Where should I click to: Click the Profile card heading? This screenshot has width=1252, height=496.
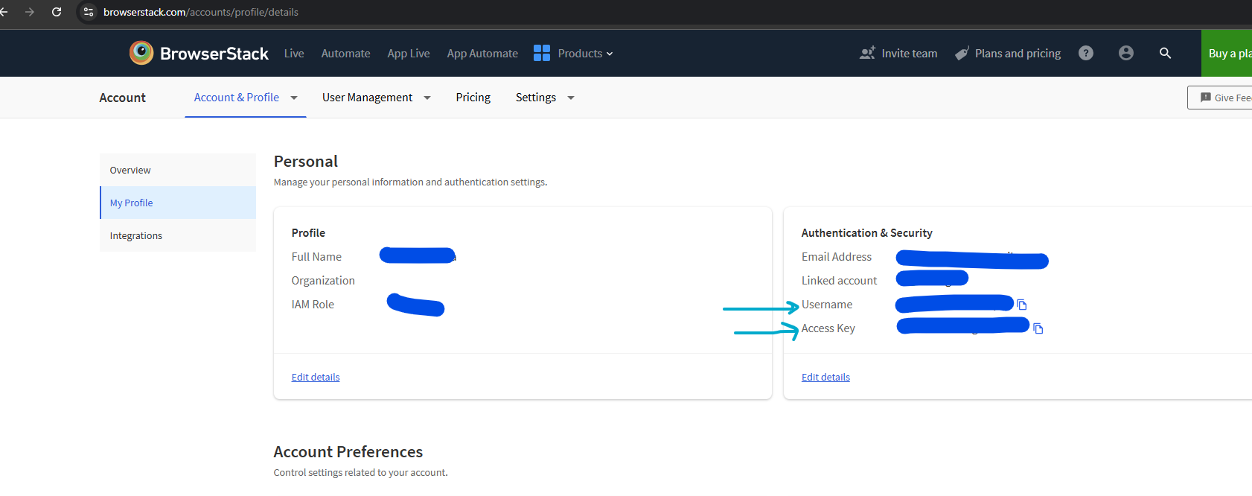(308, 233)
